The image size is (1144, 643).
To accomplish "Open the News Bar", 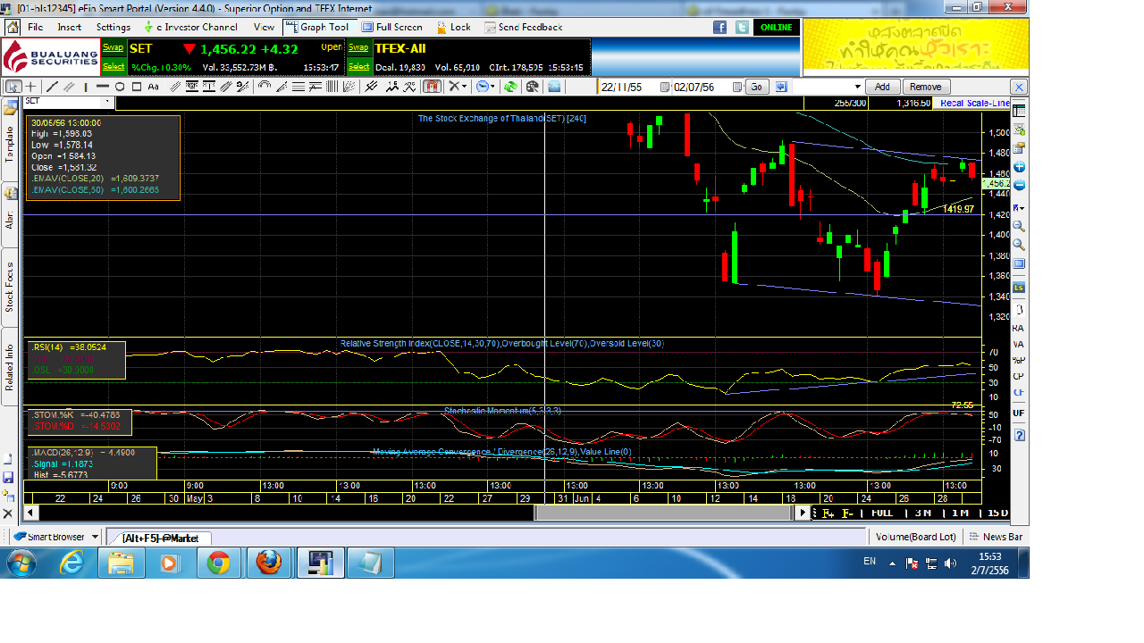I will click(996, 537).
